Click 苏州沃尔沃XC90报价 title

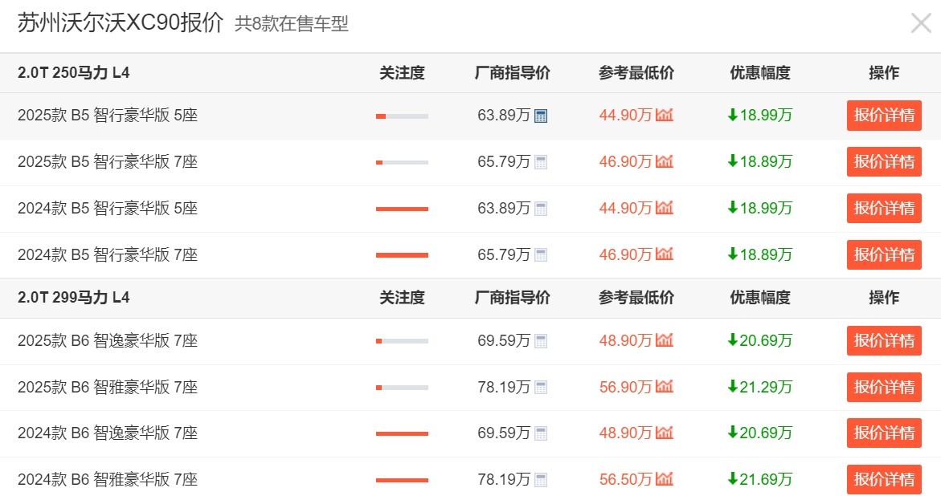120,23
